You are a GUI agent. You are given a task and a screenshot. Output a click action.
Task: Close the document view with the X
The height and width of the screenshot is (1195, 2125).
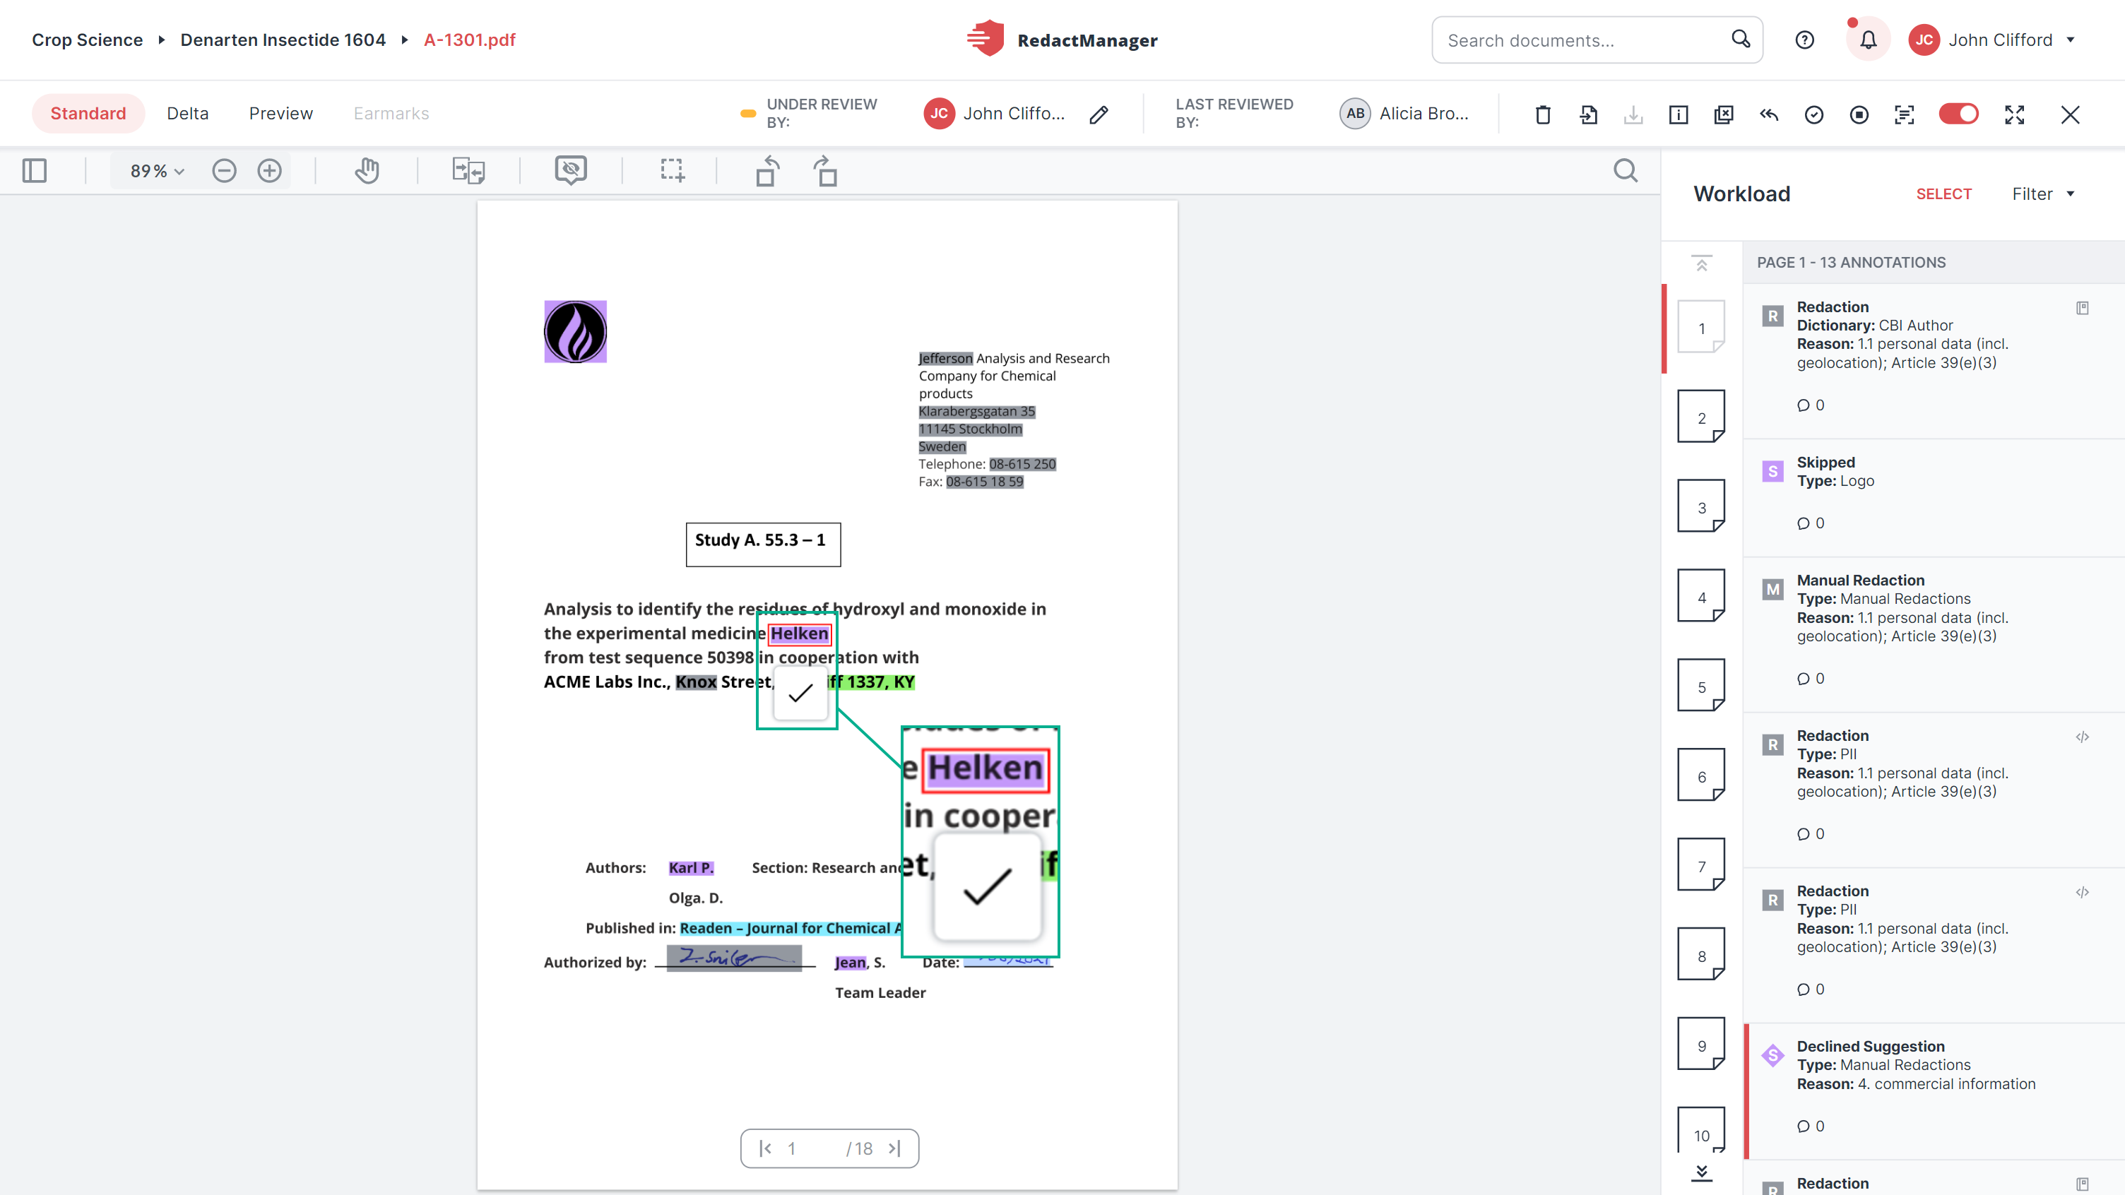pos(2070,114)
